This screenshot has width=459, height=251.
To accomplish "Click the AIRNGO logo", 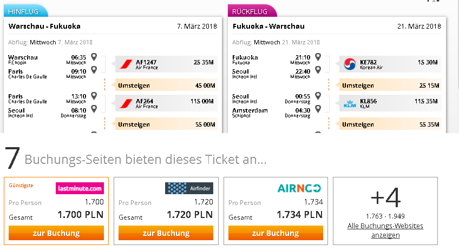I will (299, 188).
